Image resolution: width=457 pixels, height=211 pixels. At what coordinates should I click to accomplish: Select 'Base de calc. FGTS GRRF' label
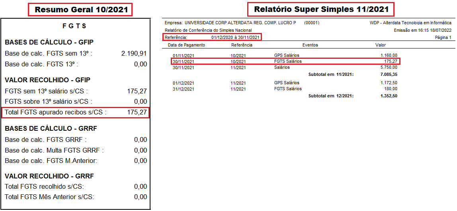click(46, 140)
